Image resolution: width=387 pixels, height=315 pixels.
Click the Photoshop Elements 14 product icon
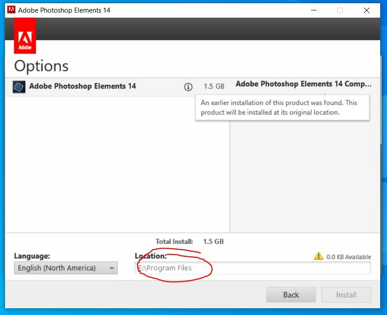(x=19, y=87)
